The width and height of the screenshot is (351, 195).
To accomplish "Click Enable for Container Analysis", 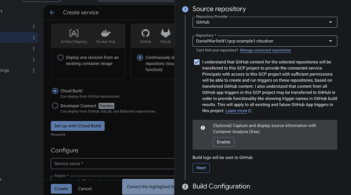I will click(223, 142).
